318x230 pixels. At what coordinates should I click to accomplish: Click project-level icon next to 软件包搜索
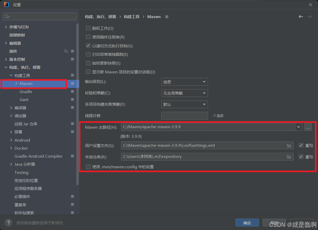[x=73, y=213]
